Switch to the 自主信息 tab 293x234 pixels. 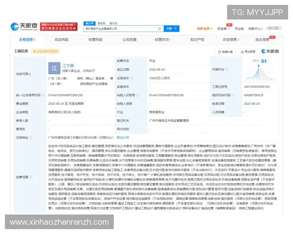262,39
